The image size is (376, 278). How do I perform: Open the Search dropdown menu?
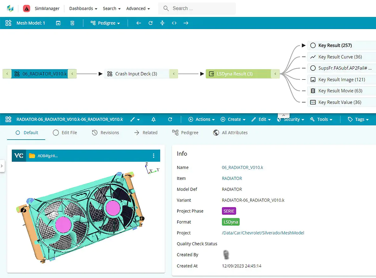pos(112,8)
